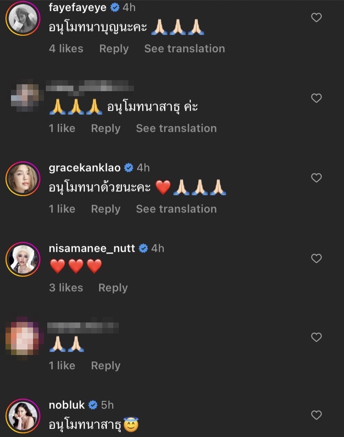Screen dimensions: 344x437
Task: Open the nobluk username link
Action: point(67,405)
